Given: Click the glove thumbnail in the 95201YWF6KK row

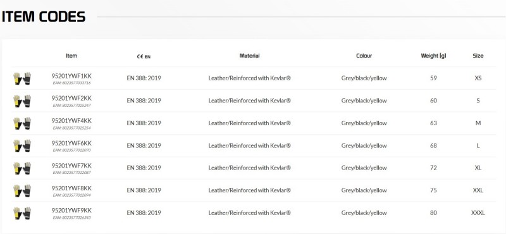Looking at the screenshot, I should (x=22, y=146).
